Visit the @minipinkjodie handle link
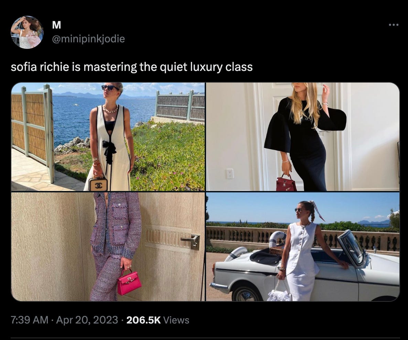 point(88,39)
